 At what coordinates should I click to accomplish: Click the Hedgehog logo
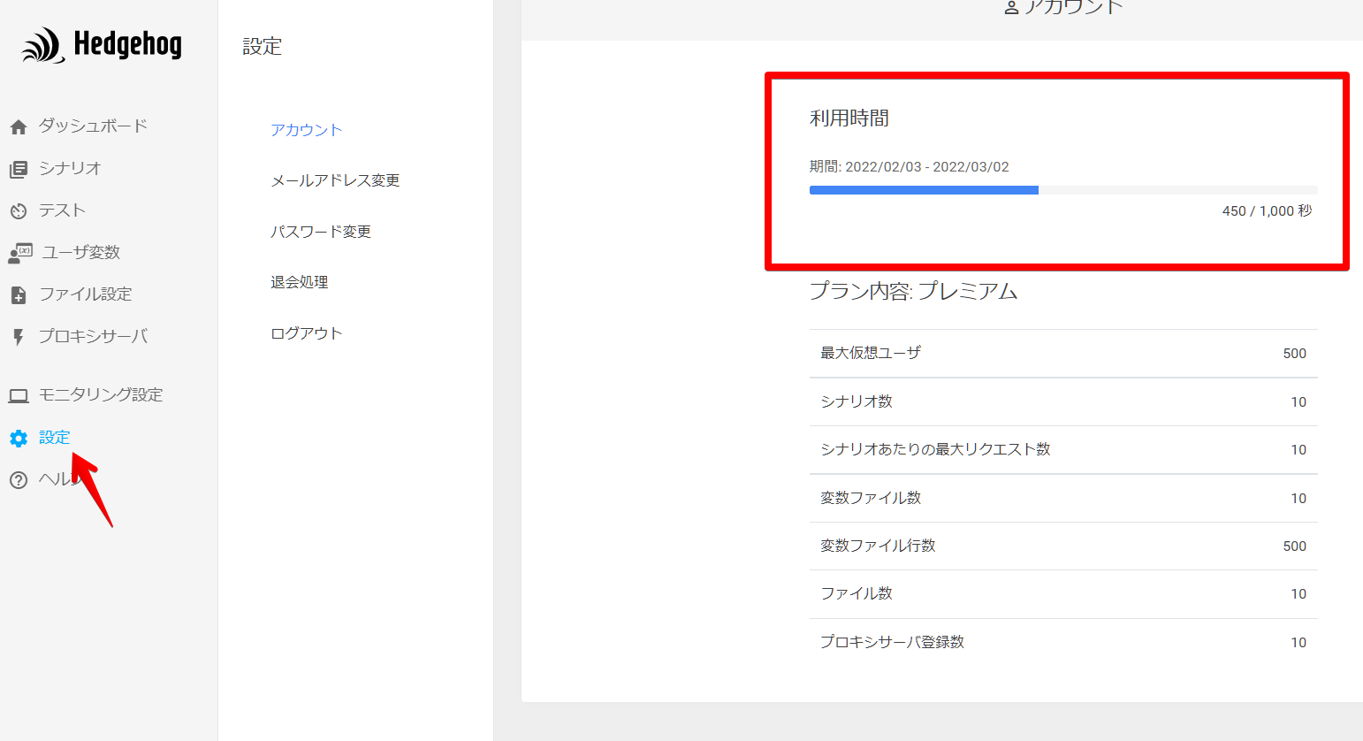tap(102, 44)
